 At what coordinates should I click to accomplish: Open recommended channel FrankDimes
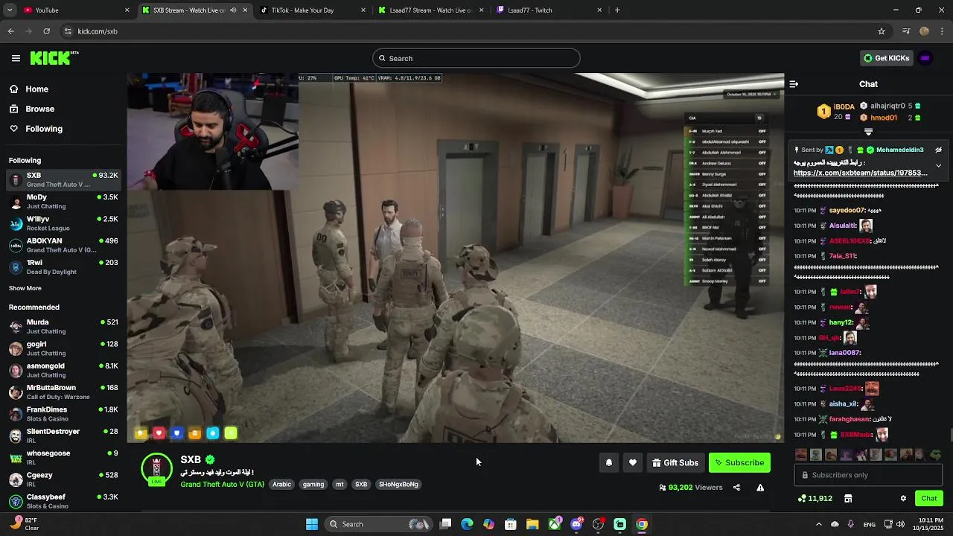point(63,414)
